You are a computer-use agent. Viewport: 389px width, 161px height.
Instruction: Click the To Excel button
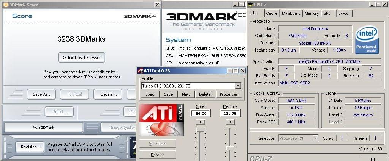click(x=74, y=94)
